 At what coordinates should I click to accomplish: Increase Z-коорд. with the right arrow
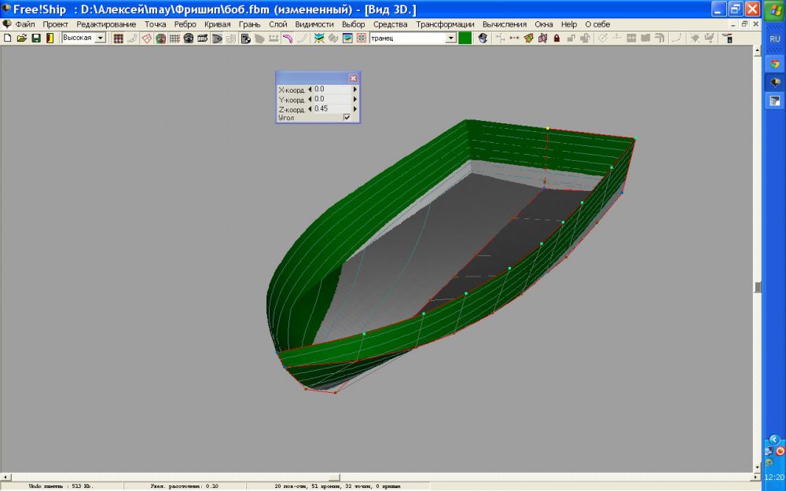click(355, 108)
